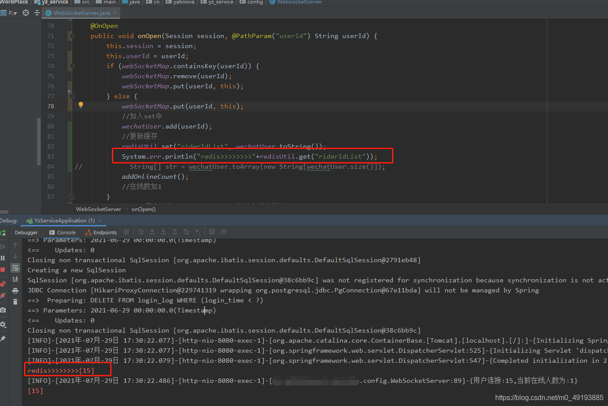
Task: Click Drop Frame debug icon
Action: [186, 232]
